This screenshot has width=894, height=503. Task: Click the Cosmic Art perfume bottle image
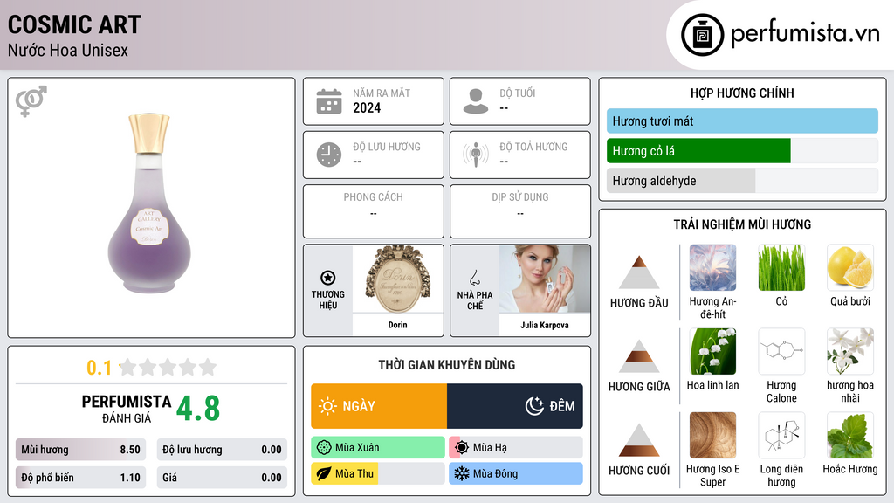(149, 203)
